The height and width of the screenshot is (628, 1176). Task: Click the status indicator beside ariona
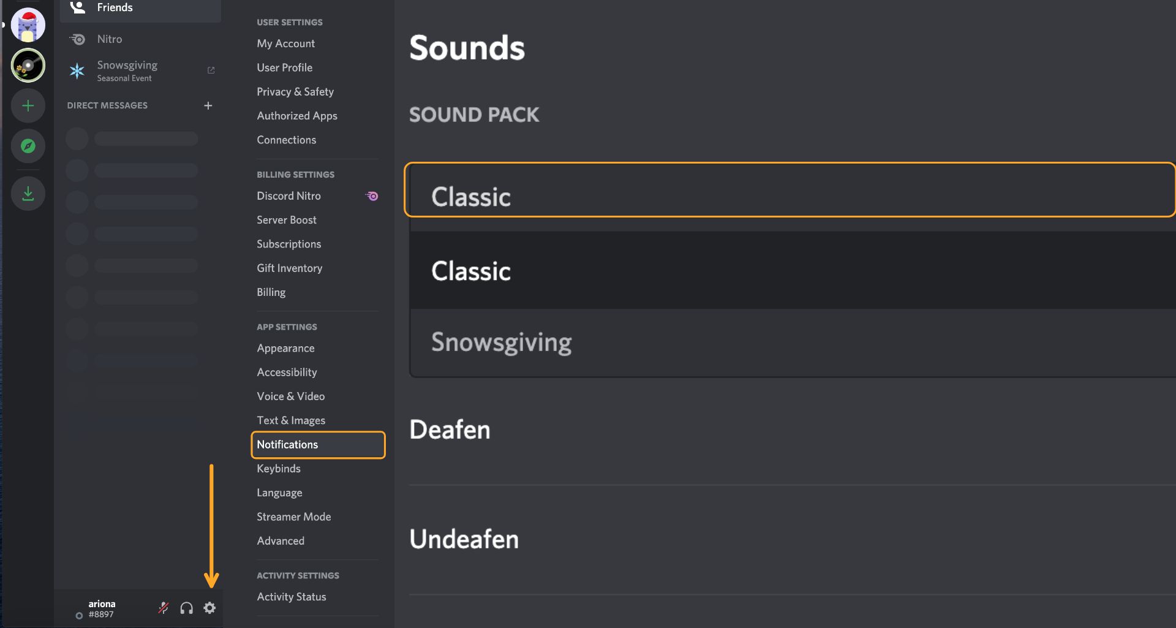[78, 616]
